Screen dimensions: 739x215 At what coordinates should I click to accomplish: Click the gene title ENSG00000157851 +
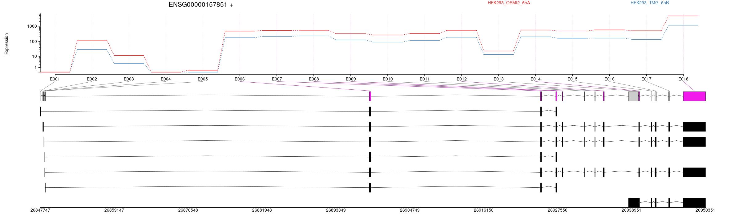click(201, 5)
